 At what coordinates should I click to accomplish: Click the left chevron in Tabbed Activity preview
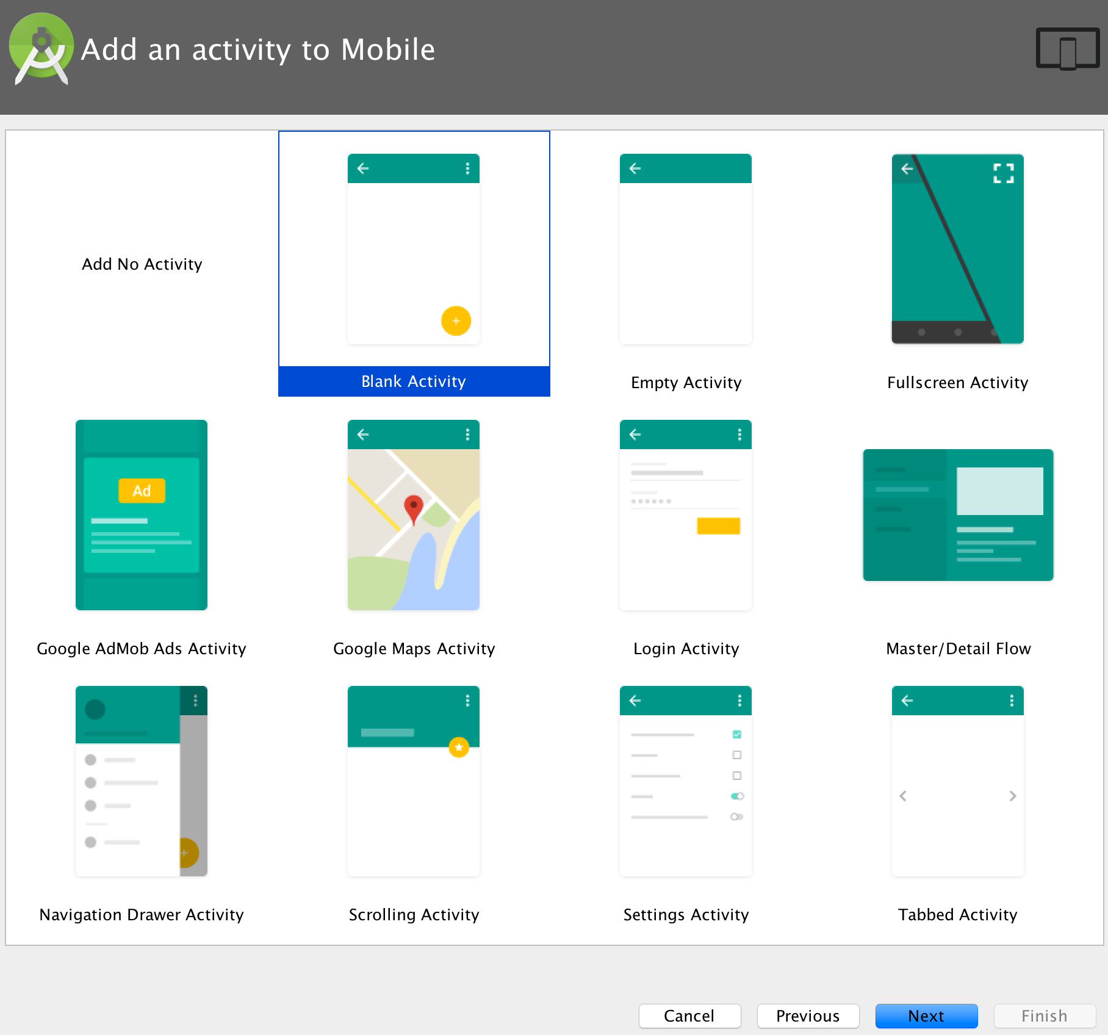pos(903,796)
